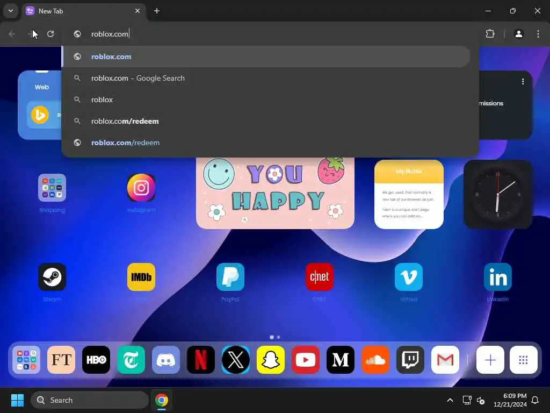Viewport: 550px width, 413px height.
Task: Select the New Tab tab
Action: 84,11
